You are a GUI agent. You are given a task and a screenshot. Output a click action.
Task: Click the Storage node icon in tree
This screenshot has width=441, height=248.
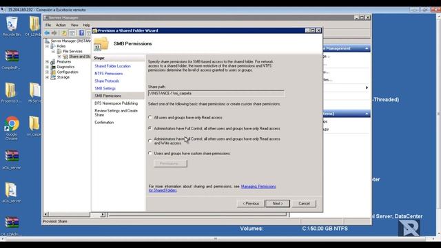pyautogui.click(x=53, y=77)
